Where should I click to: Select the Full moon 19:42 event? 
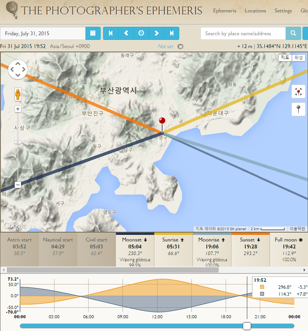pos(289,249)
